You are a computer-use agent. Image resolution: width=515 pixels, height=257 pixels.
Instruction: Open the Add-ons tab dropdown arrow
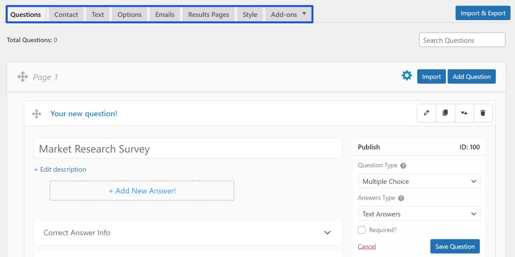(304, 14)
